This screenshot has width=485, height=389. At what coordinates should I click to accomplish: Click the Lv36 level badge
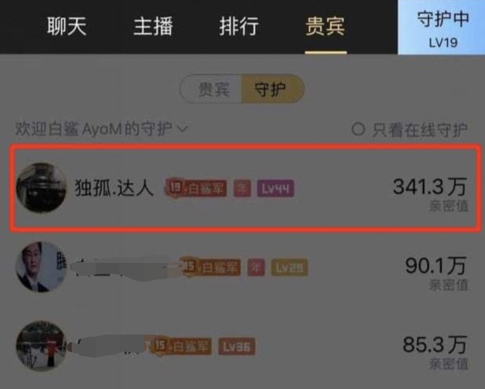(x=237, y=347)
